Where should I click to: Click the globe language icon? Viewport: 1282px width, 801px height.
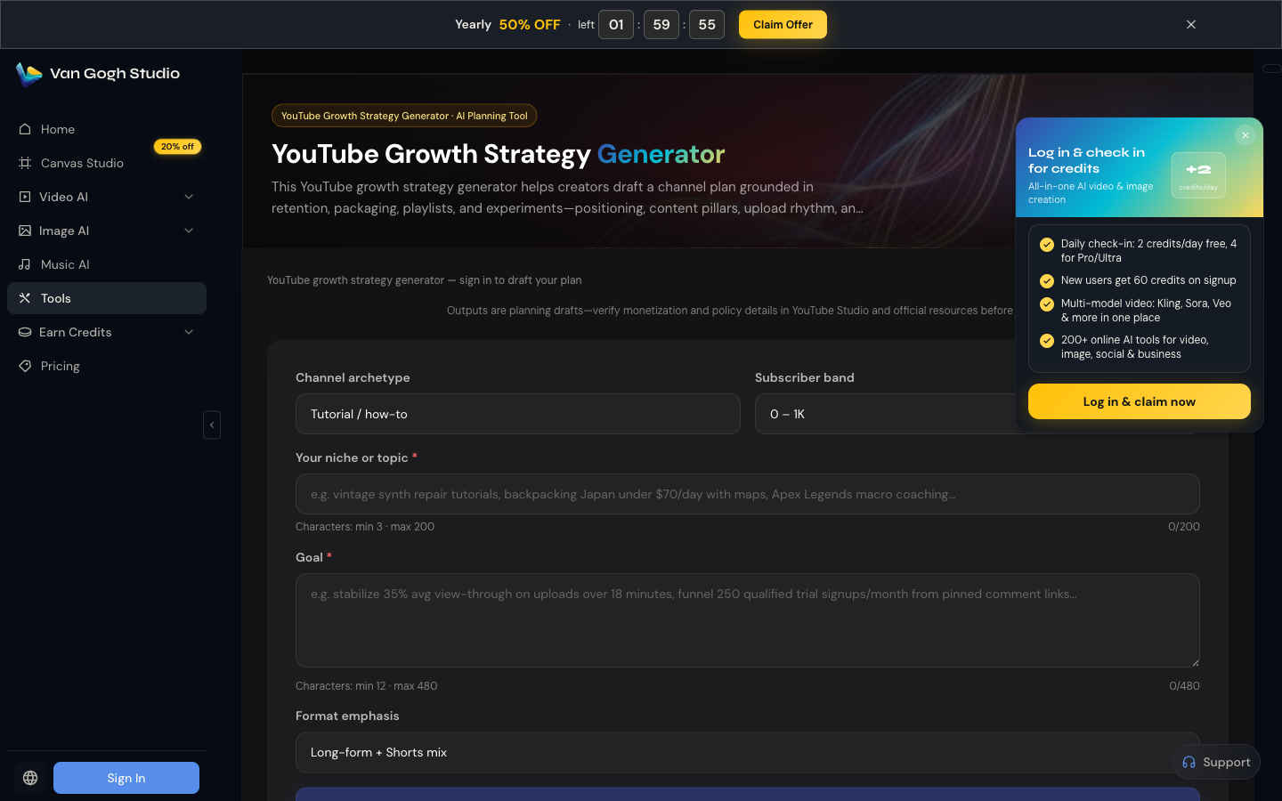point(30,778)
